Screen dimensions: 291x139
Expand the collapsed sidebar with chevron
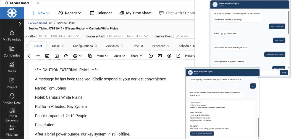(20, 24)
